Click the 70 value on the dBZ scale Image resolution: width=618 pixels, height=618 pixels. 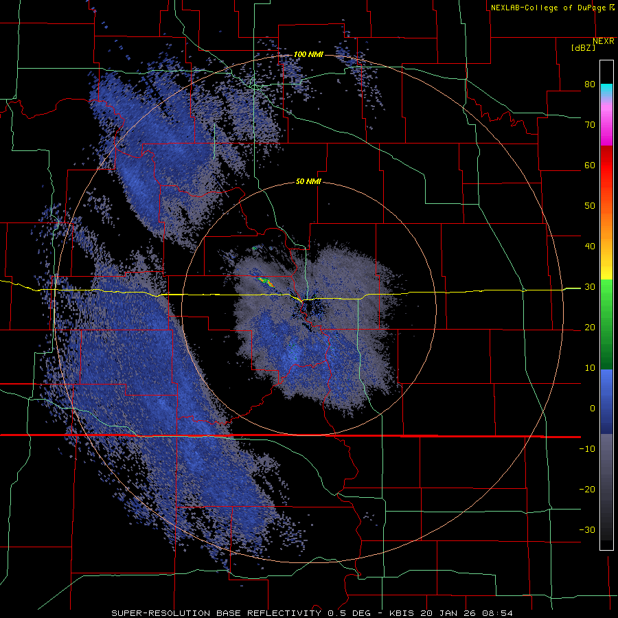pyautogui.click(x=590, y=124)
